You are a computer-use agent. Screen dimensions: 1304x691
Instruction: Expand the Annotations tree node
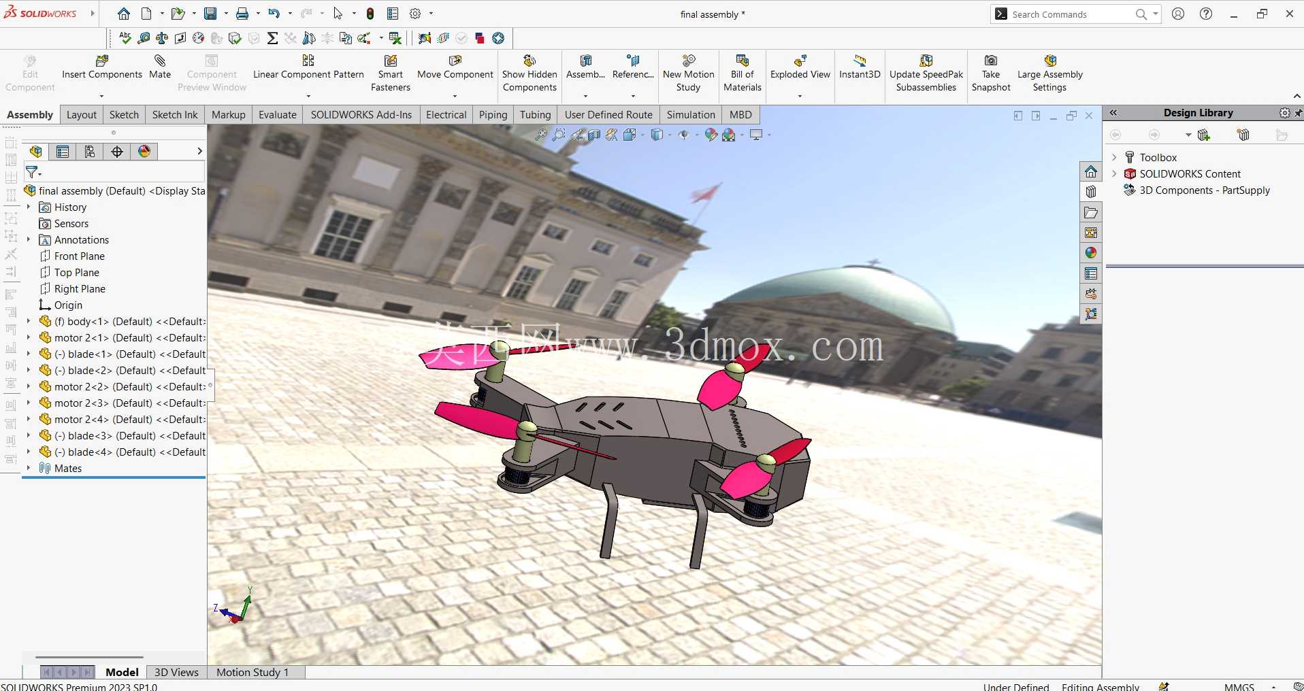pyautogui.click(x=29, y=239)
